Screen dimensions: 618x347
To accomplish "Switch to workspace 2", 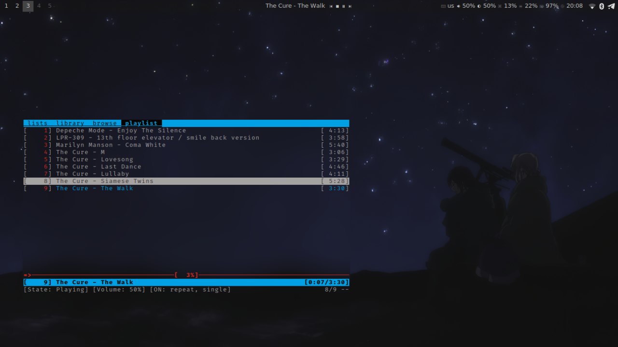I will [17, 6].
